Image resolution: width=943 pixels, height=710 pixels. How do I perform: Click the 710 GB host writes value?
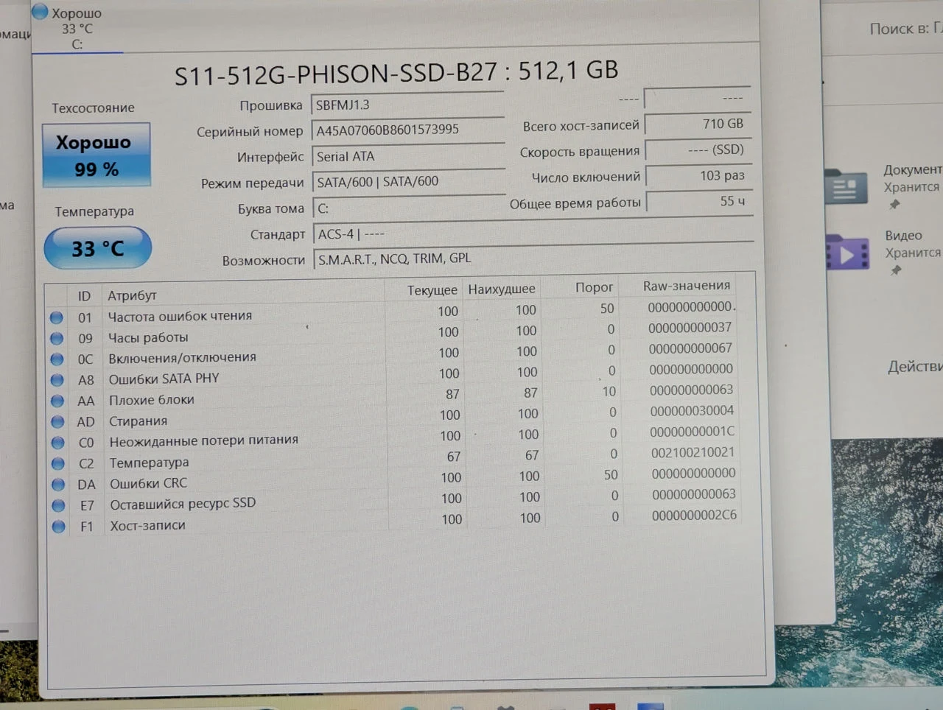(x=698, y=124)
